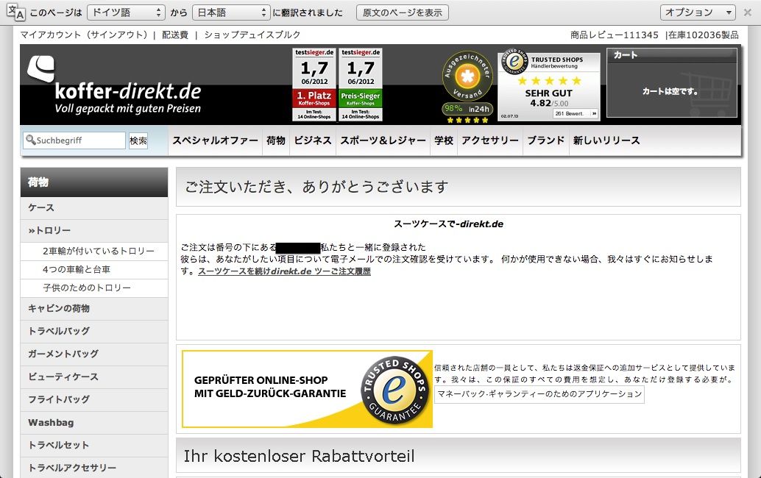Open the target language 日本語 dropdown
Screen dimensions: 761x478
[x=230, y=13]
